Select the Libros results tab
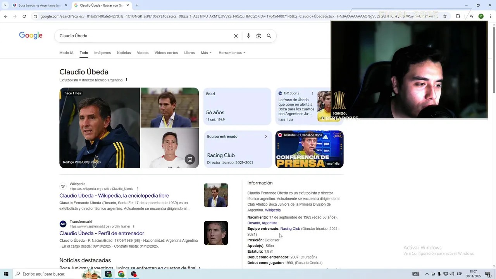496x279 pixels. click(x=189, y=53)
